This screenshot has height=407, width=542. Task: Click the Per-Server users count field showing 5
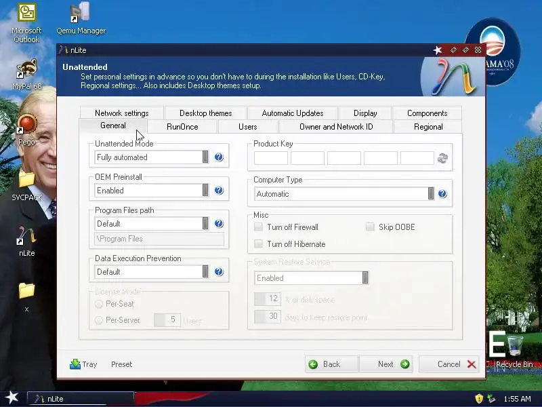tap(167, 319)
